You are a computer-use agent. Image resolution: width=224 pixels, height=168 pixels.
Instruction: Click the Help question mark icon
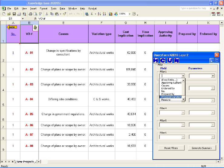click(x=134, y=14)
